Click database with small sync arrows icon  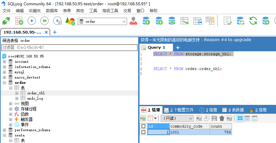click(241, 21)
